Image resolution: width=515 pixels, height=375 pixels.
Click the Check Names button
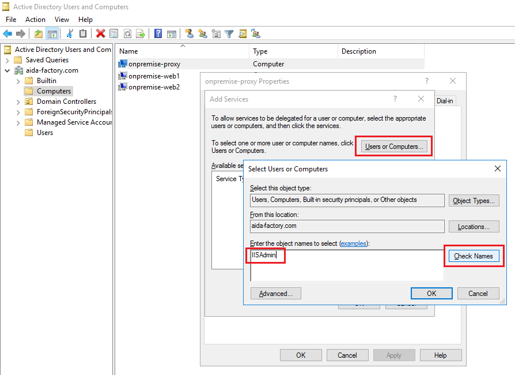(474, 256)
